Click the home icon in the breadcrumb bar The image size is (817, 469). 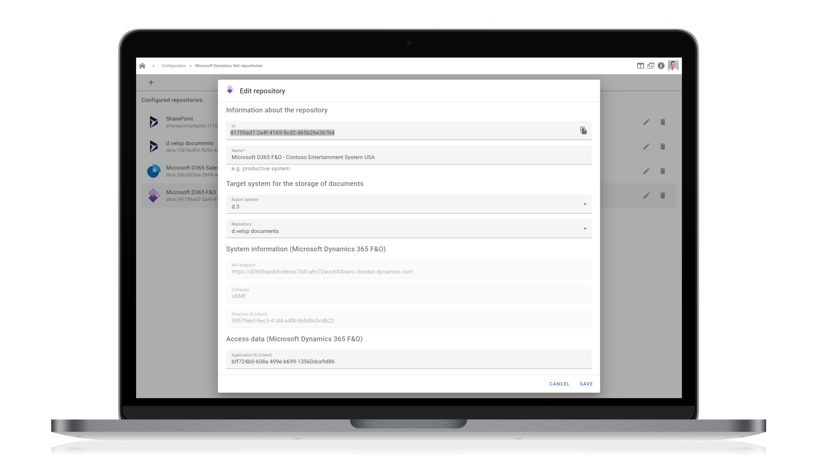[143, 65]
